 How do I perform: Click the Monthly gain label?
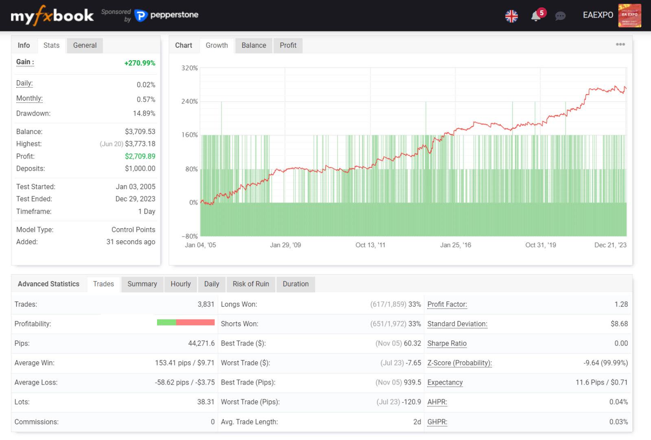(x=29, y=98)
